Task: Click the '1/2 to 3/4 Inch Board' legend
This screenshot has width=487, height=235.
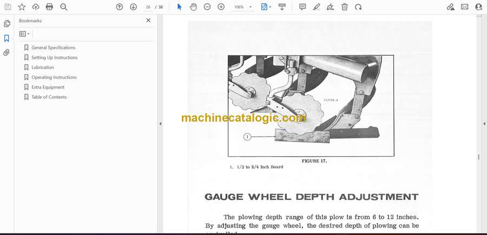Action: click(260, 167)
